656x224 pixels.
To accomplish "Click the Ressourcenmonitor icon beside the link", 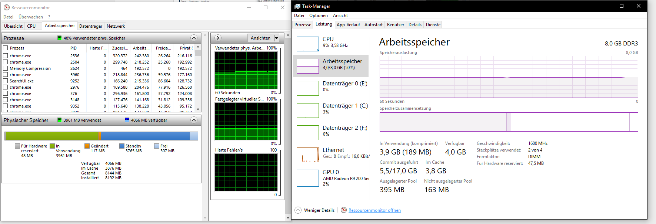I will [344, 210].
